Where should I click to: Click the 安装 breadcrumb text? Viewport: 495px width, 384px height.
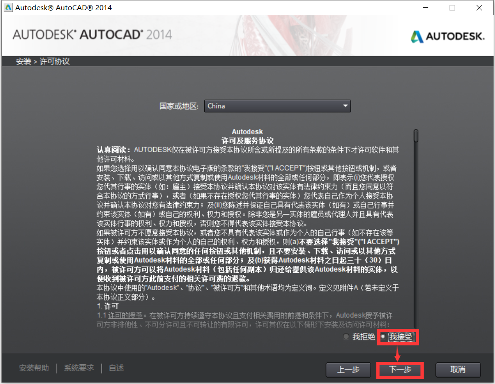click(x=23, y=61)
